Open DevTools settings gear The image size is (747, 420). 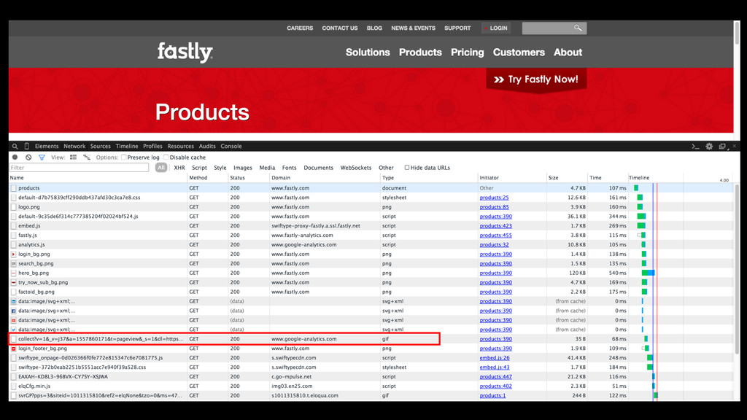click(x=709, y=146)
